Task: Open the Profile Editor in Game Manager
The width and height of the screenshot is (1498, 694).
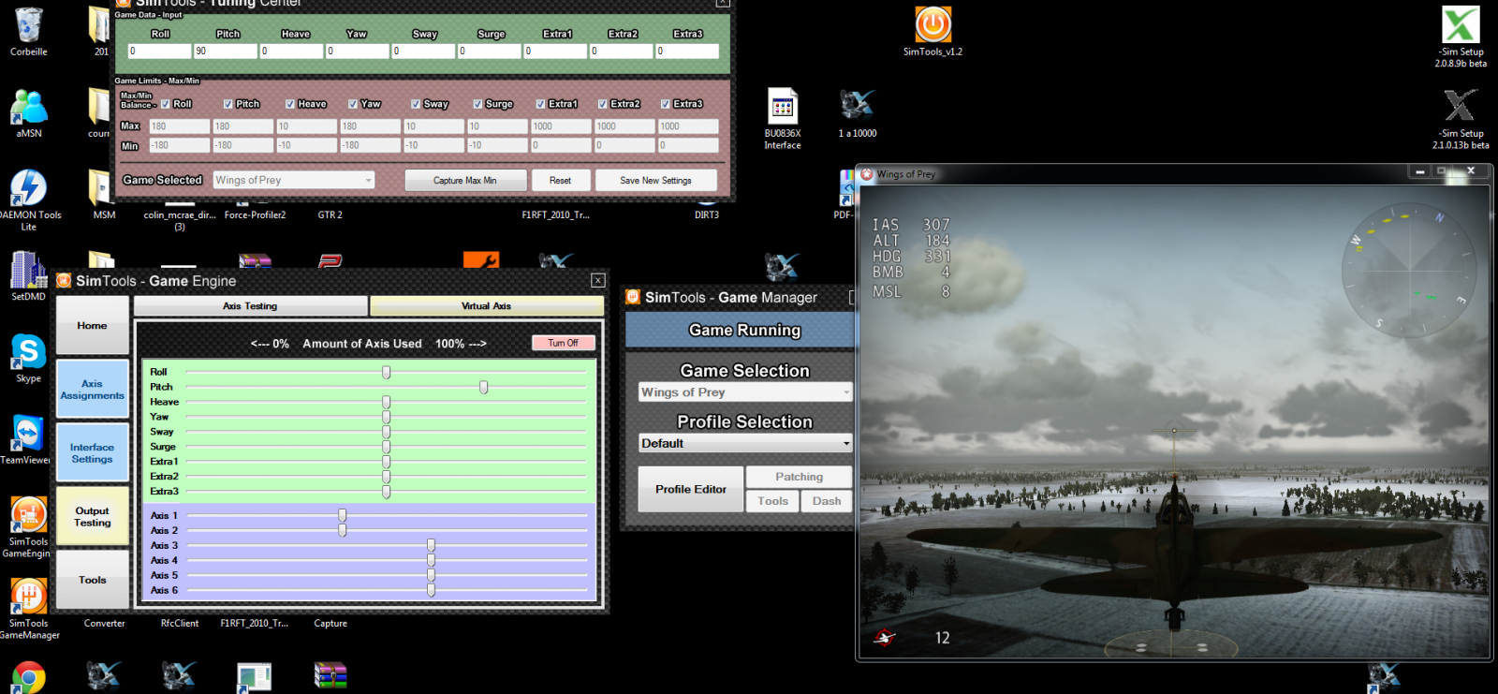Action: pyautogui.click(x=691, y=489)
